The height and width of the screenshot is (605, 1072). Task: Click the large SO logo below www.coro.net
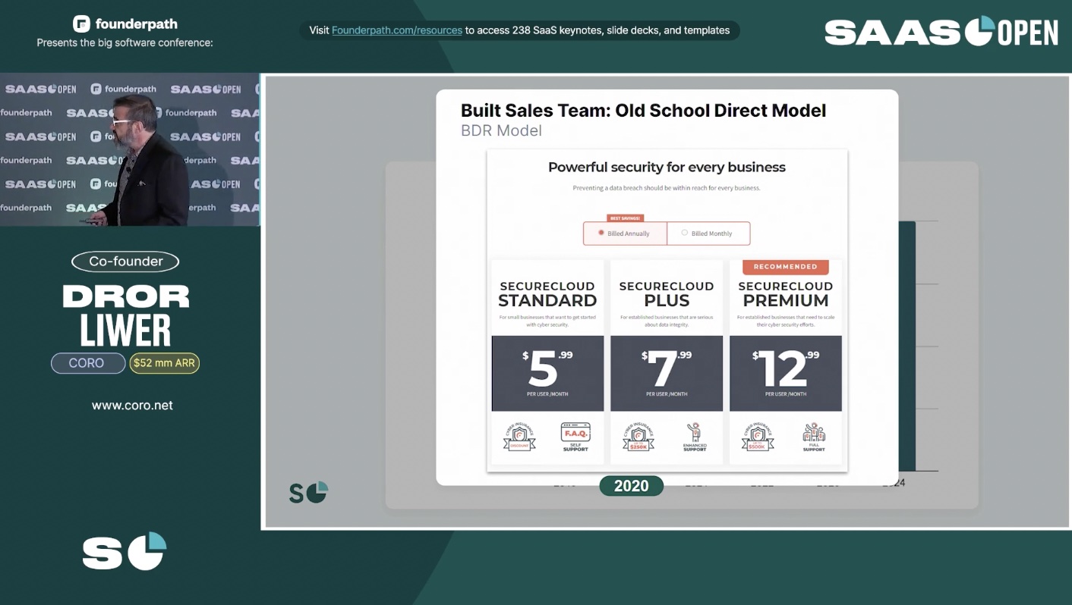(125, 551)
